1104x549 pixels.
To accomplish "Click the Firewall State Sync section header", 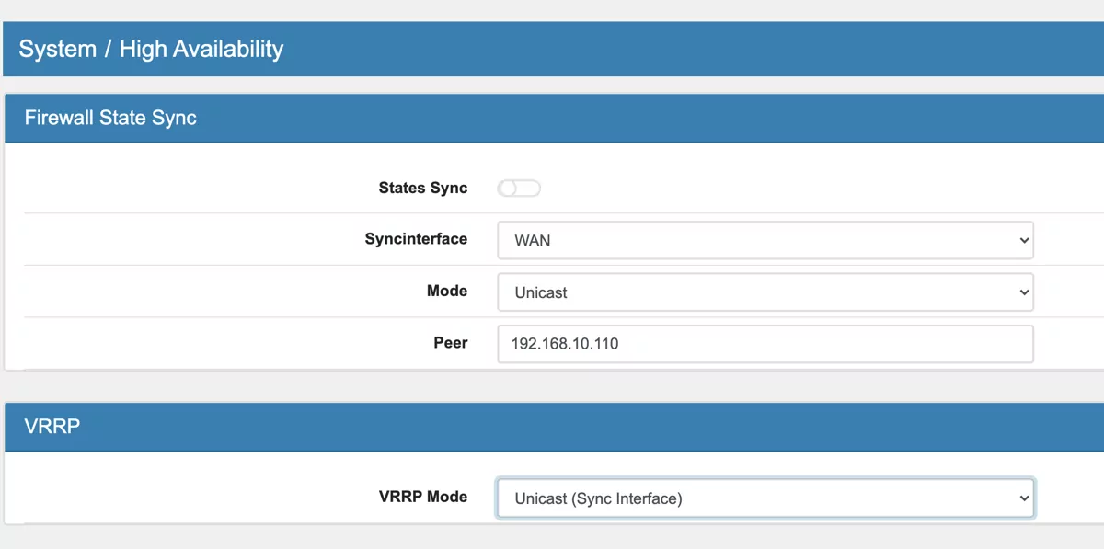I will 109,118.
